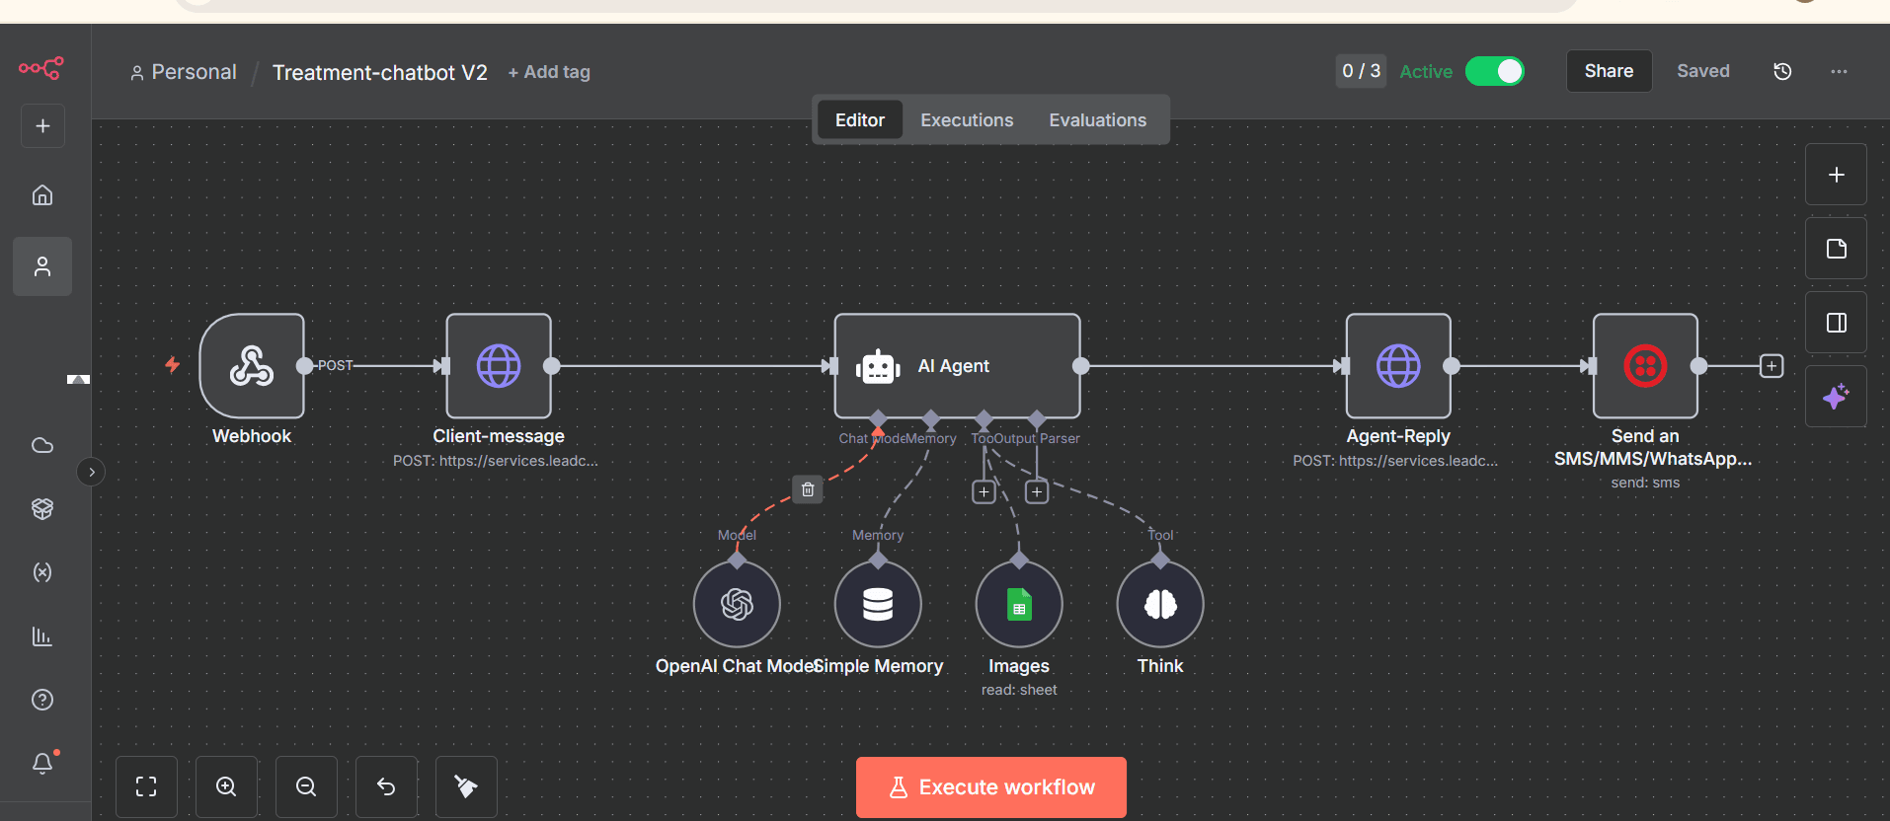Select the Client-message HTTP node
Screen dimensions: 1890x821
point(499,366)
